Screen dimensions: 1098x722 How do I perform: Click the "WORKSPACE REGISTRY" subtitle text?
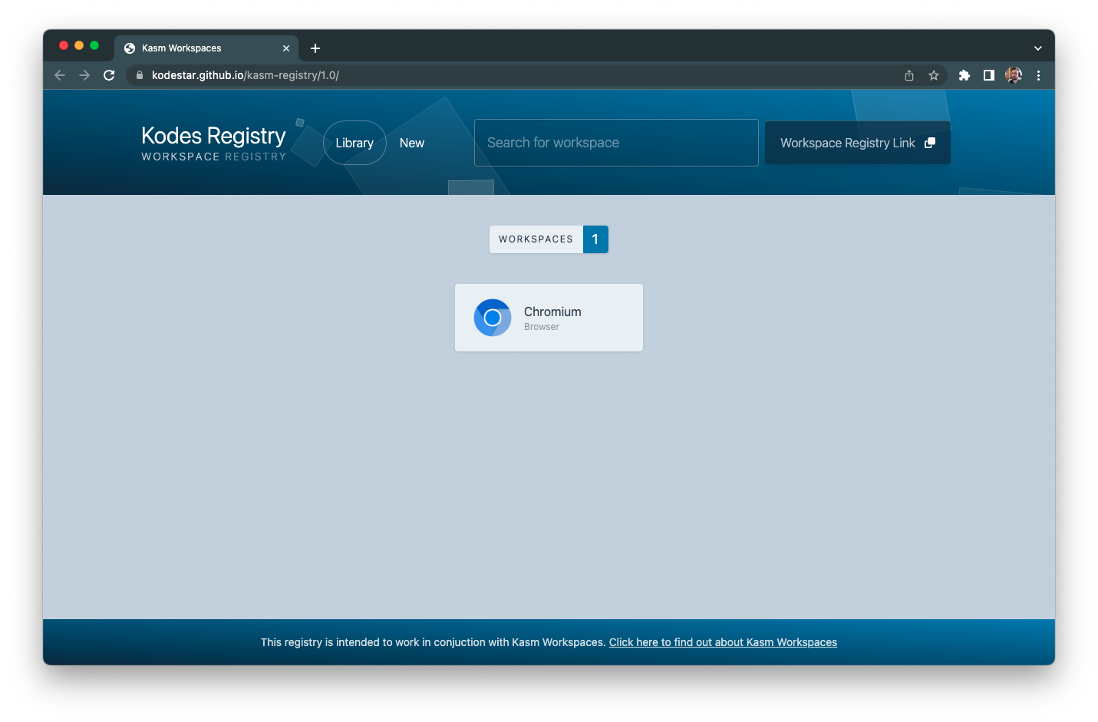coord(214,157)
